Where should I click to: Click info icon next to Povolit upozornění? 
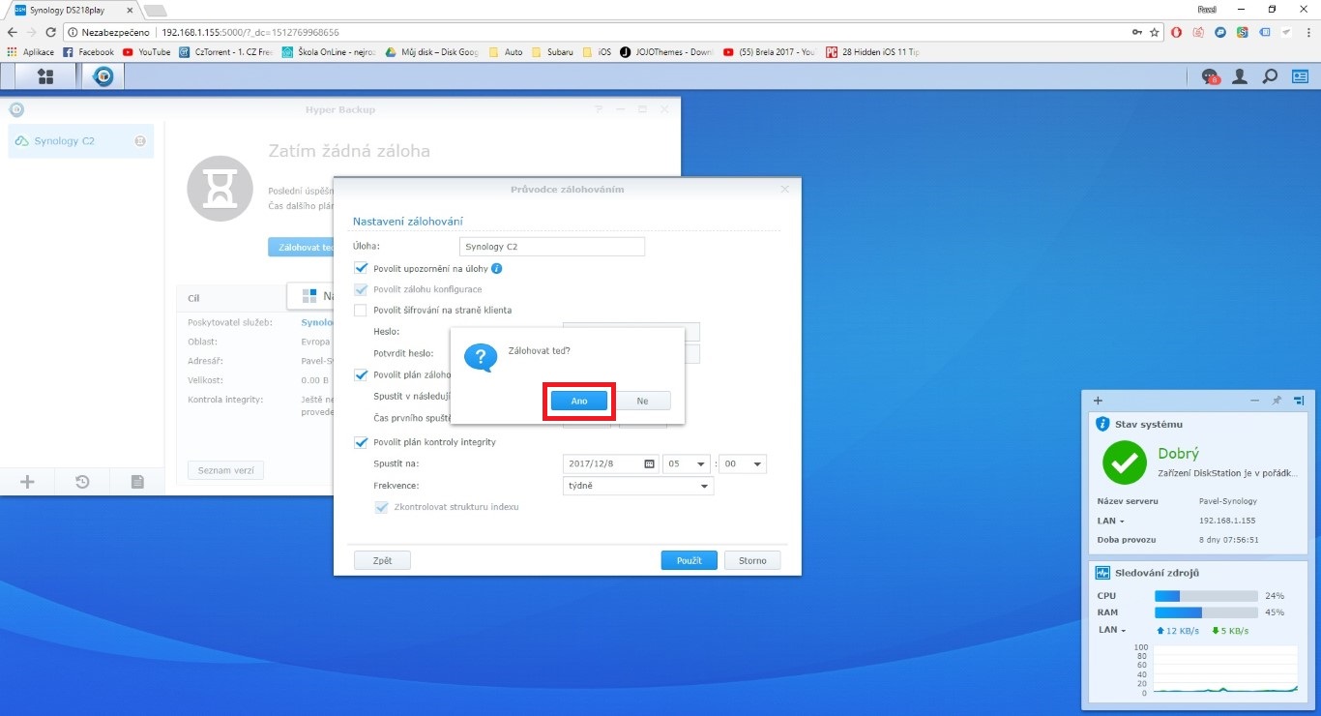tap(496, 268)
